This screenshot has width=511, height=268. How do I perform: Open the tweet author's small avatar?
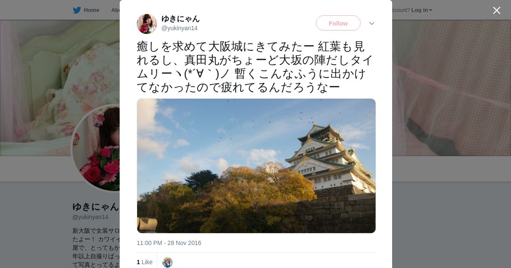pos(147,23)
